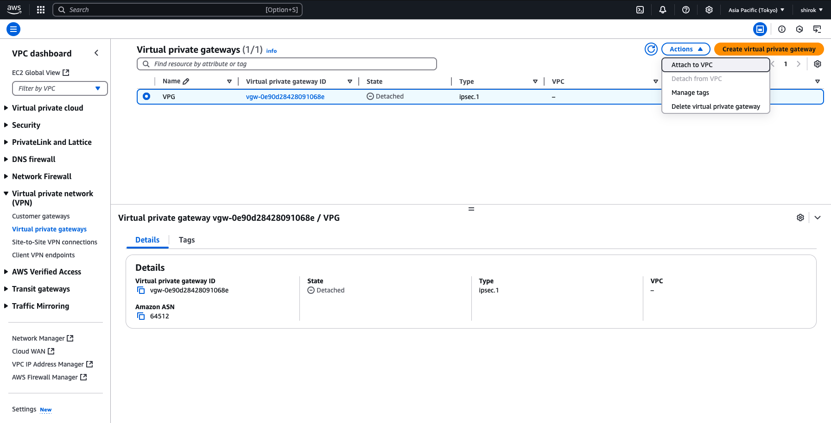
Task: Copy the Amazon ASN value
Action: coord(141,316)
